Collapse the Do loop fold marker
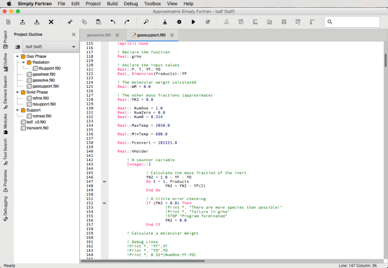This screenshot has height=268, width=388. [104, 182]
